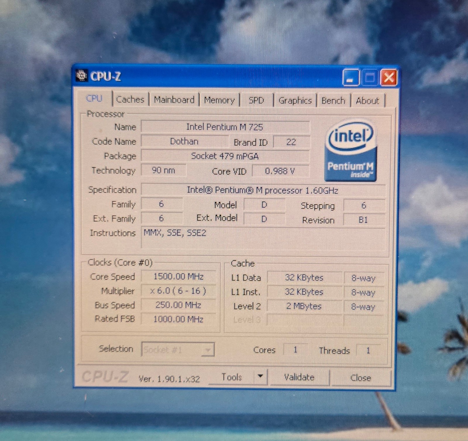The image size is (468, 441).
Task: Open the Socket #1 selection dropdown
Action: (178, 349)
